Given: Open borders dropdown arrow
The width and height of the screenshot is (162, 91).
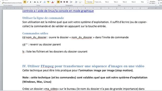Looking at the screenshot, I should point(82,2).
